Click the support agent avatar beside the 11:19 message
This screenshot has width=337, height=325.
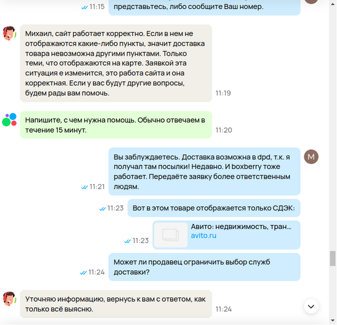9,33
